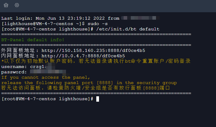Screen dimensions: 216x127
Task: Click the empty terminal area below the prompt
Action: point(108,114)
